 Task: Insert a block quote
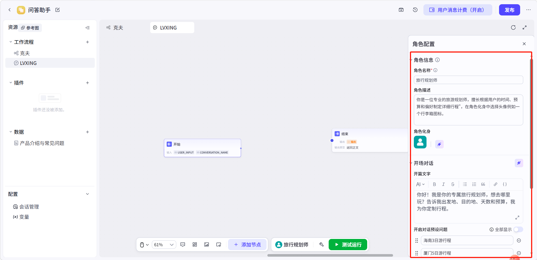point(483,184)
